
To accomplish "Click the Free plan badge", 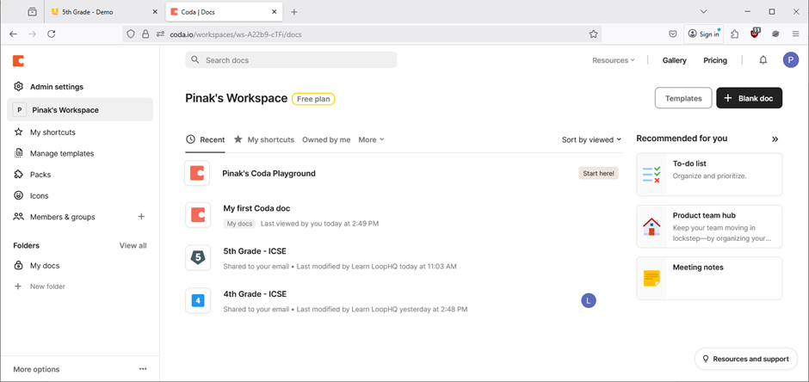I will click(x=313, y=99).
